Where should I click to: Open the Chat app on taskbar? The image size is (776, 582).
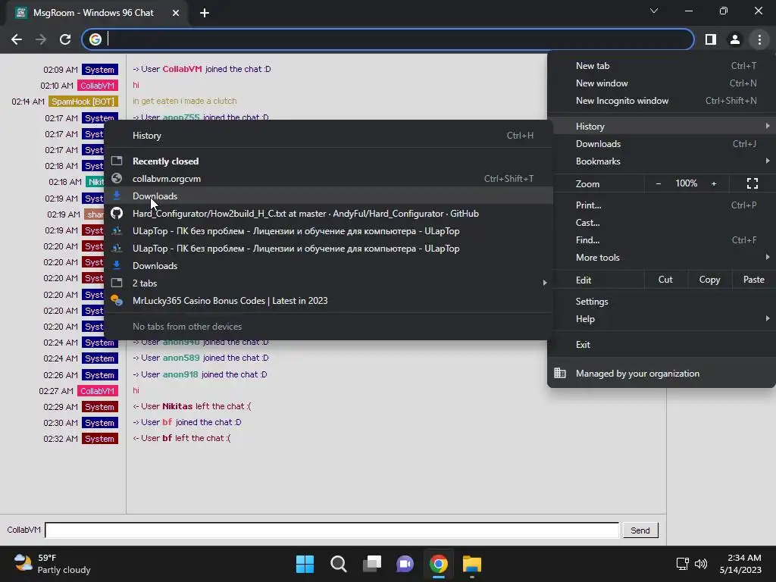click(405, 564)
